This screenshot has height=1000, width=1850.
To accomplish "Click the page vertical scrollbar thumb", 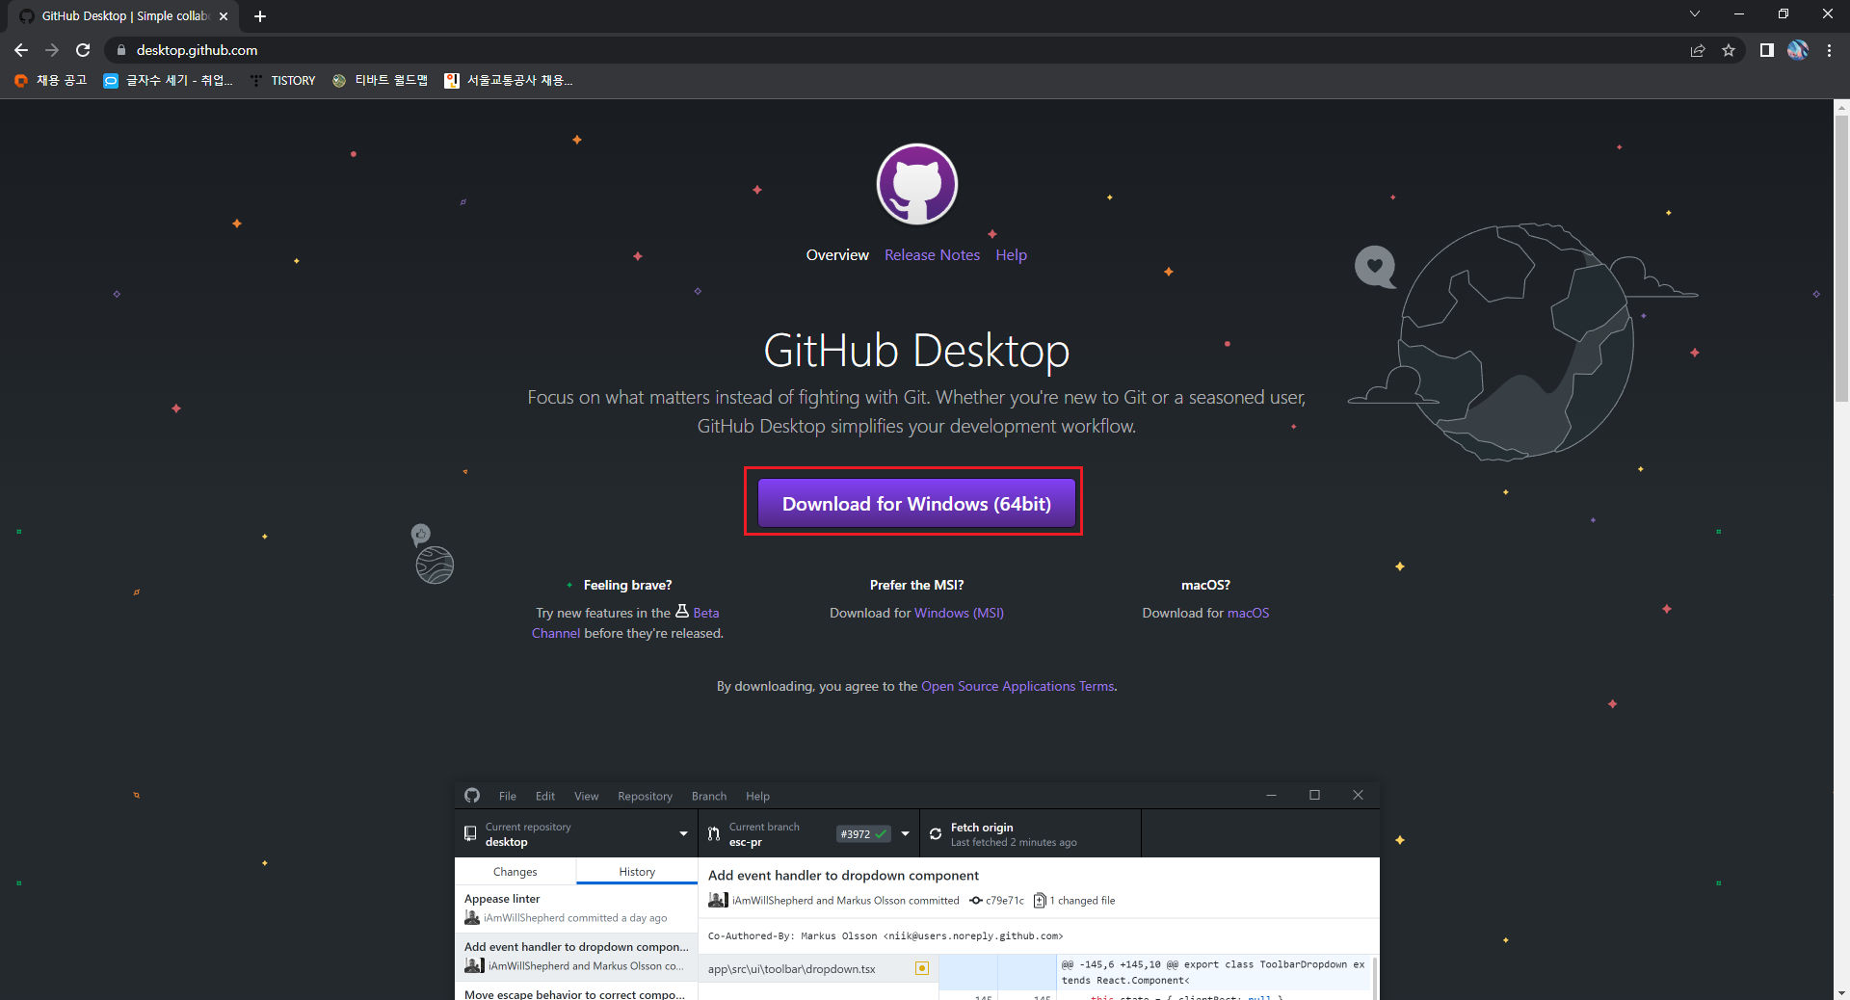I will (x=1841, y=258).
